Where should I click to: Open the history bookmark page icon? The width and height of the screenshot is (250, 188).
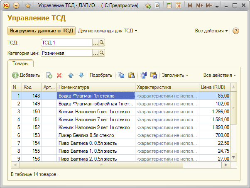click(x=157, y=5)
